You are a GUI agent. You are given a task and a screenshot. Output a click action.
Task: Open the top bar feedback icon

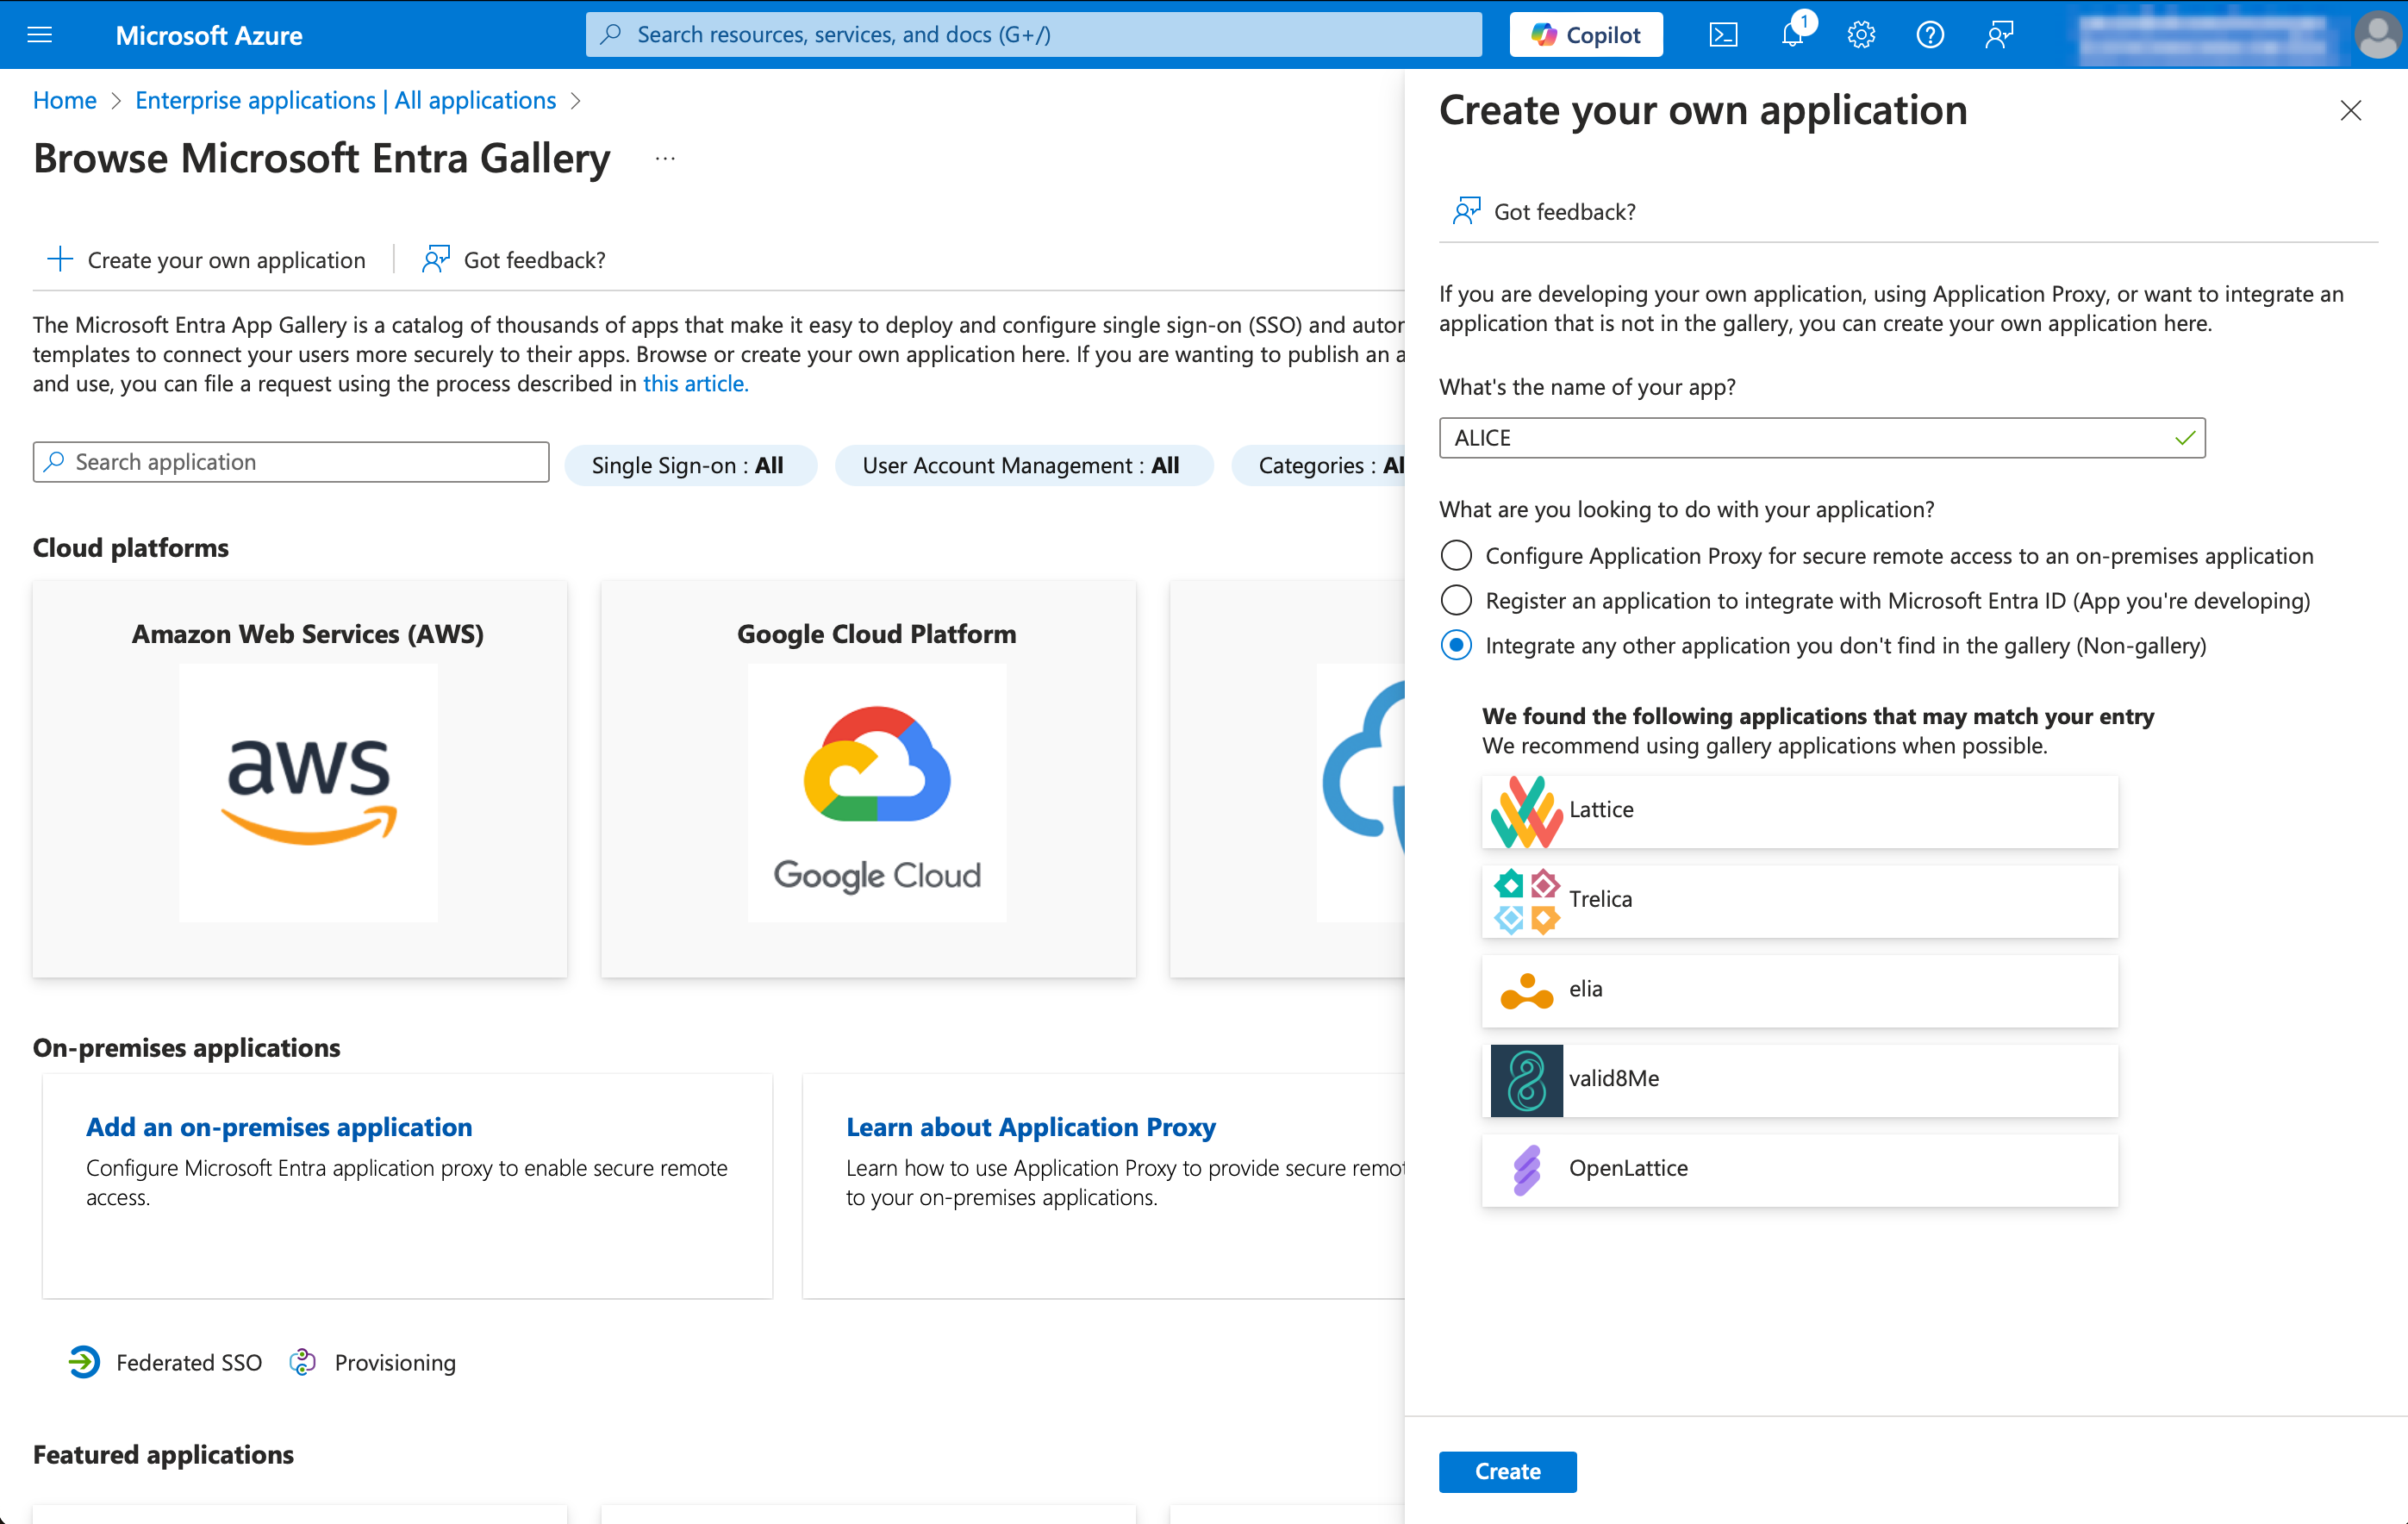[1998, 35]
